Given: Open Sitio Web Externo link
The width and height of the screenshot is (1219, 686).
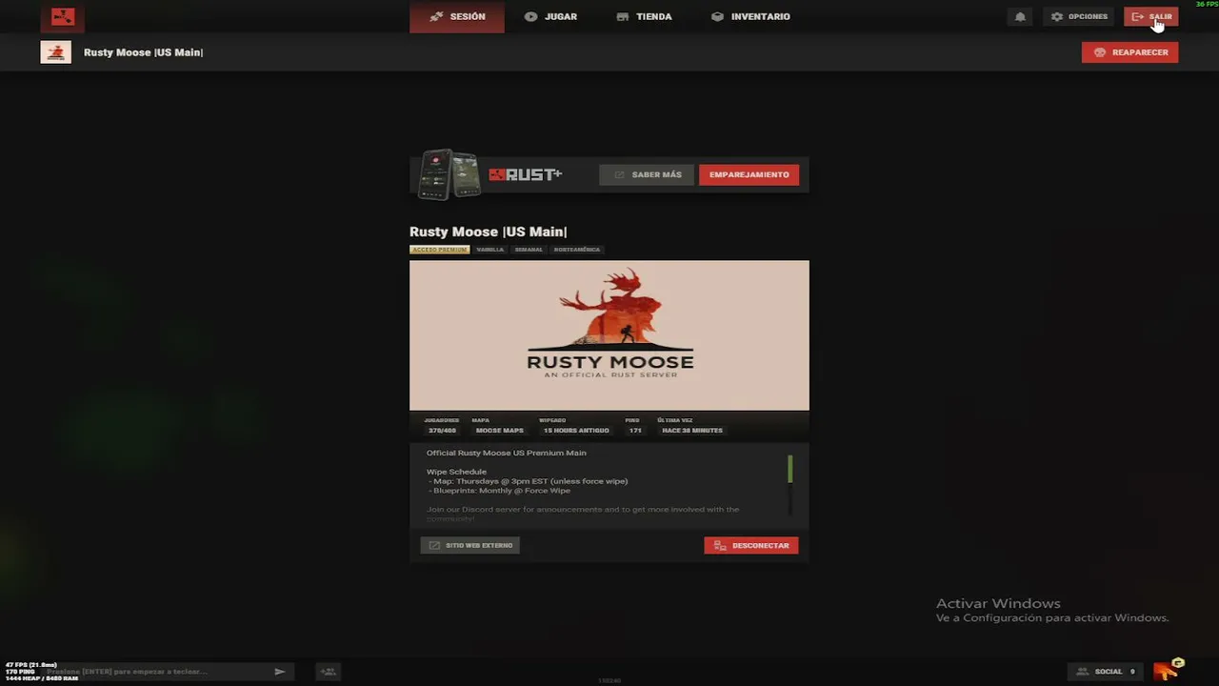Looking at the screenshot, I should (470, 545).
